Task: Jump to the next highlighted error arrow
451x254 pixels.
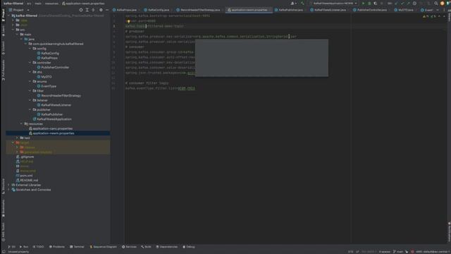Action: click(444, 16)
